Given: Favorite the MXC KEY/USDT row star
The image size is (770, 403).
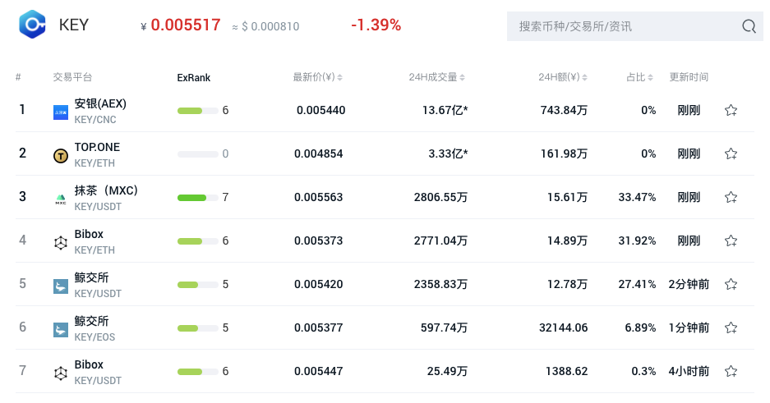Looking at the screenshot, I should click(731, 197).
